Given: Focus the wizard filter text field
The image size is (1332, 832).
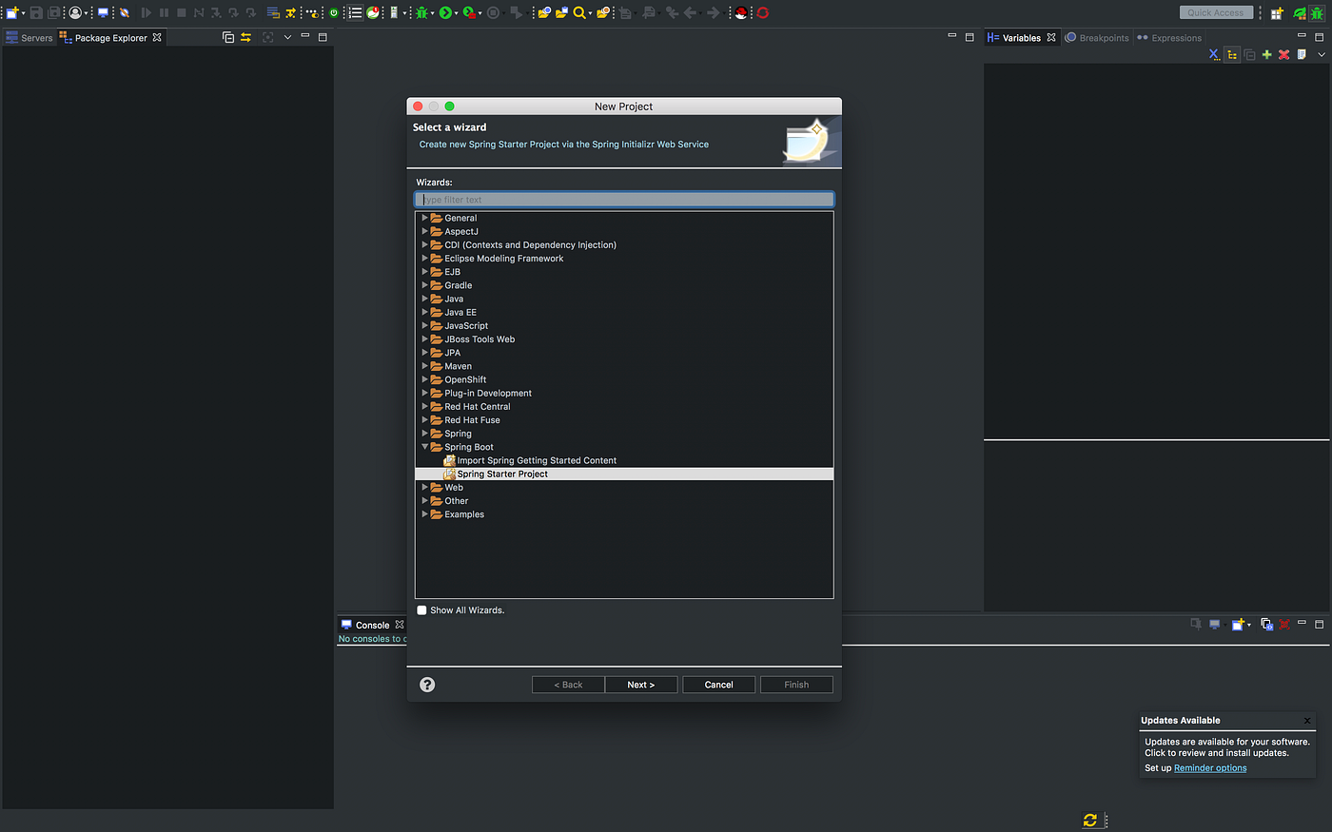Looking at the screenshot, I should [x=624, y=200].
